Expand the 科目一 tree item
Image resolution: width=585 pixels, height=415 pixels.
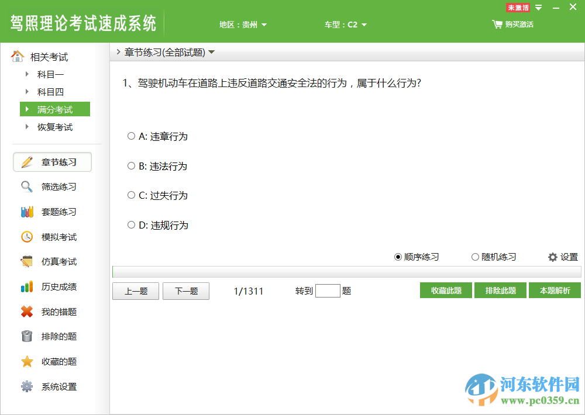point(27,74)
